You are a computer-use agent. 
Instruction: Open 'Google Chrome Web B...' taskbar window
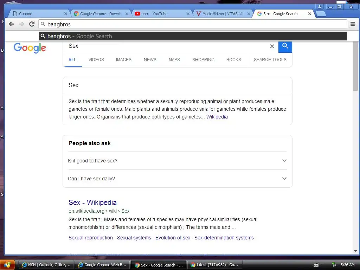coord(102,265)
